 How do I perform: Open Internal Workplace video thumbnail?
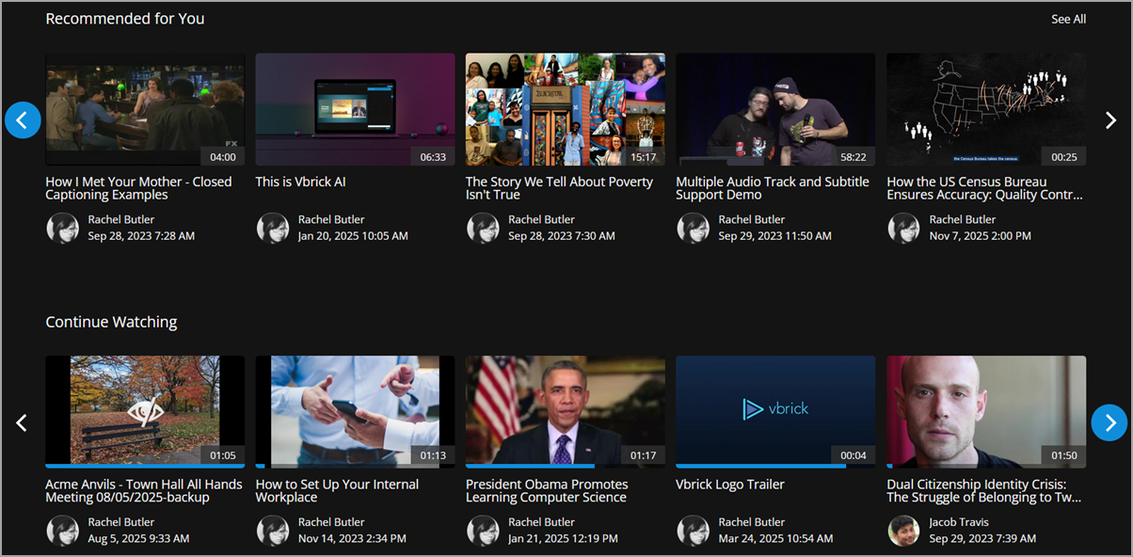click(x=355, y=411)
